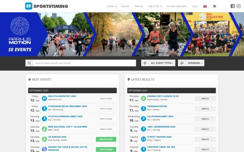Click run icon for Atlética Horsens Løbet
Screen dimensions: 244x152
(44, 119)
